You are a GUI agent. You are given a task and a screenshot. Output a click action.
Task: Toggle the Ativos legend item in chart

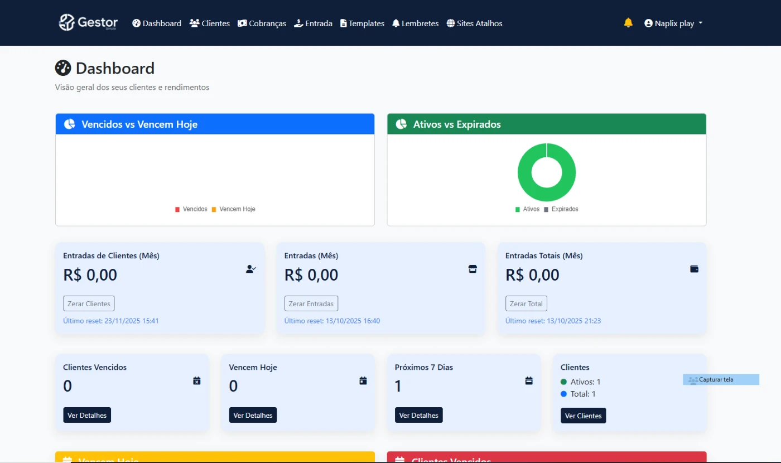527,209
